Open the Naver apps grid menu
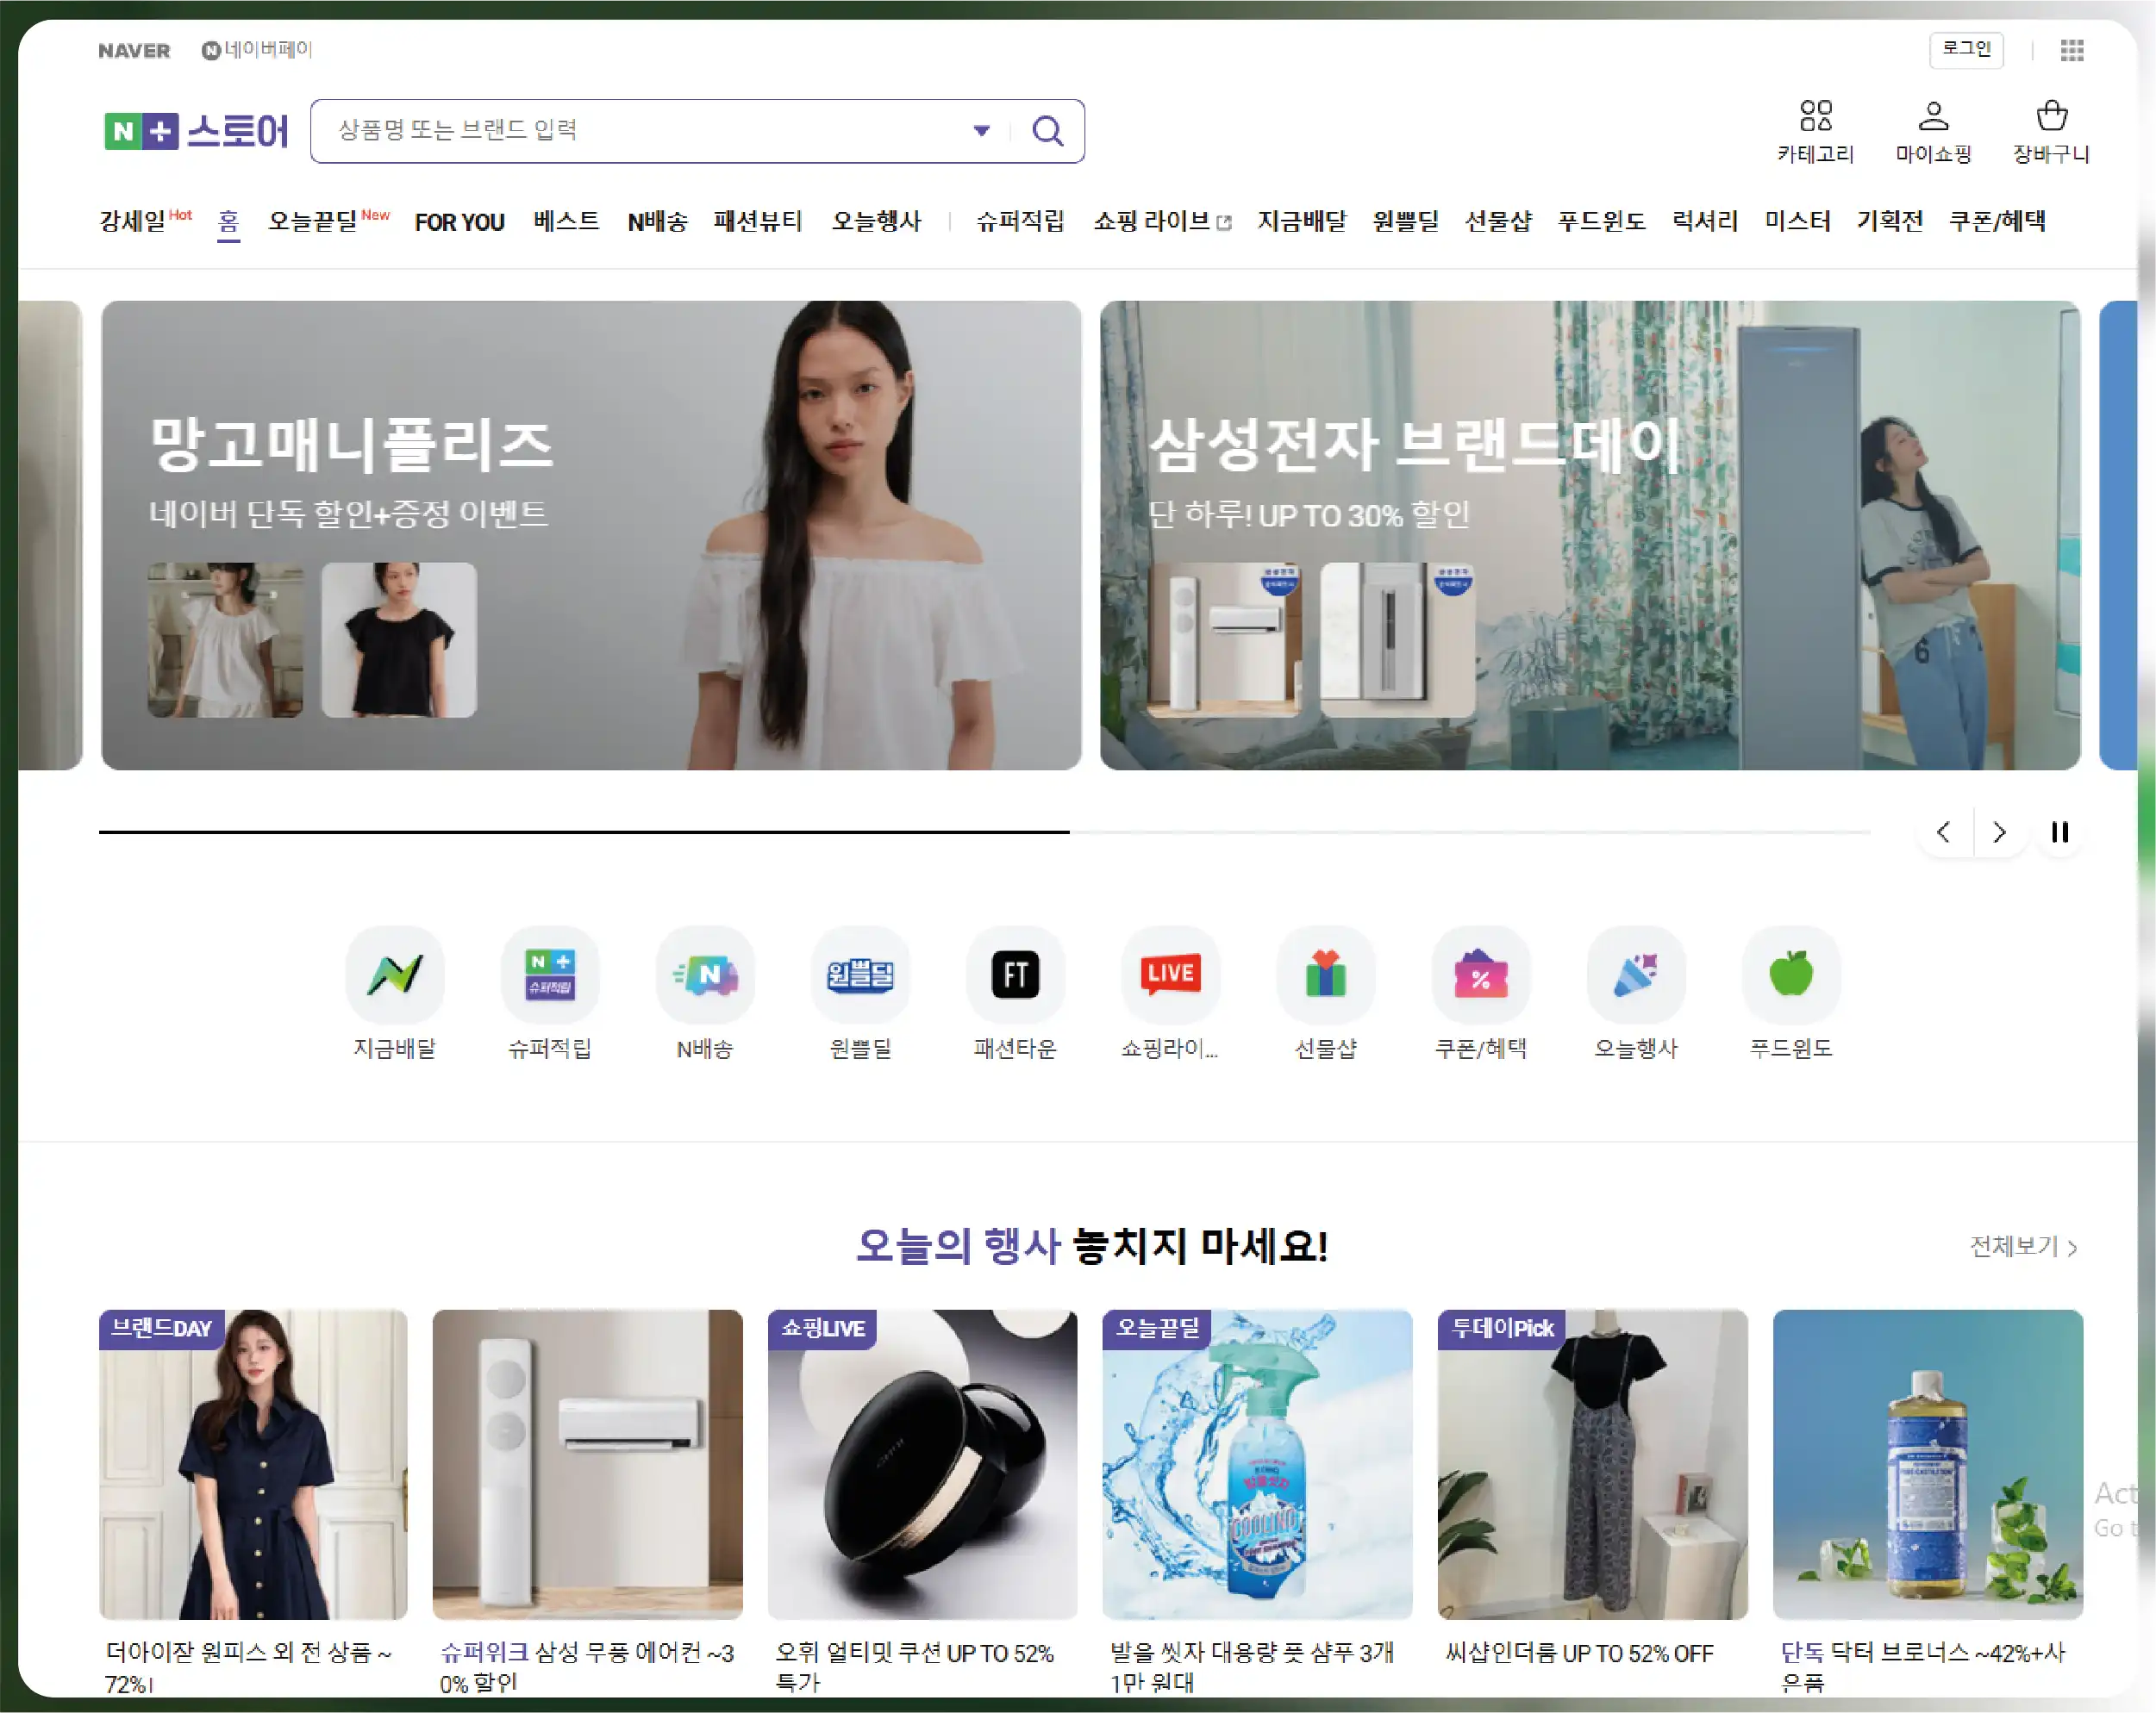Image resolution: width=2156 pixels, height=1713 pixels. [2072, 50]
